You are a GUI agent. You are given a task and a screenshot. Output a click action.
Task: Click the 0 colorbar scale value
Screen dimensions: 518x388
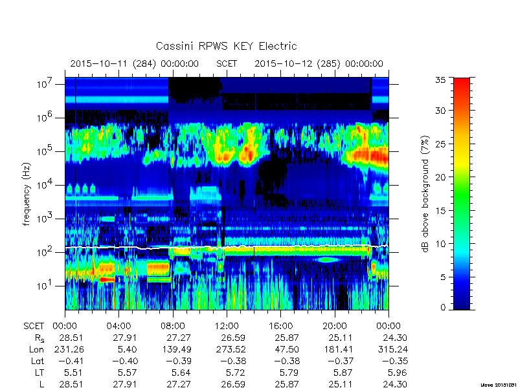(x=443, y=308)
